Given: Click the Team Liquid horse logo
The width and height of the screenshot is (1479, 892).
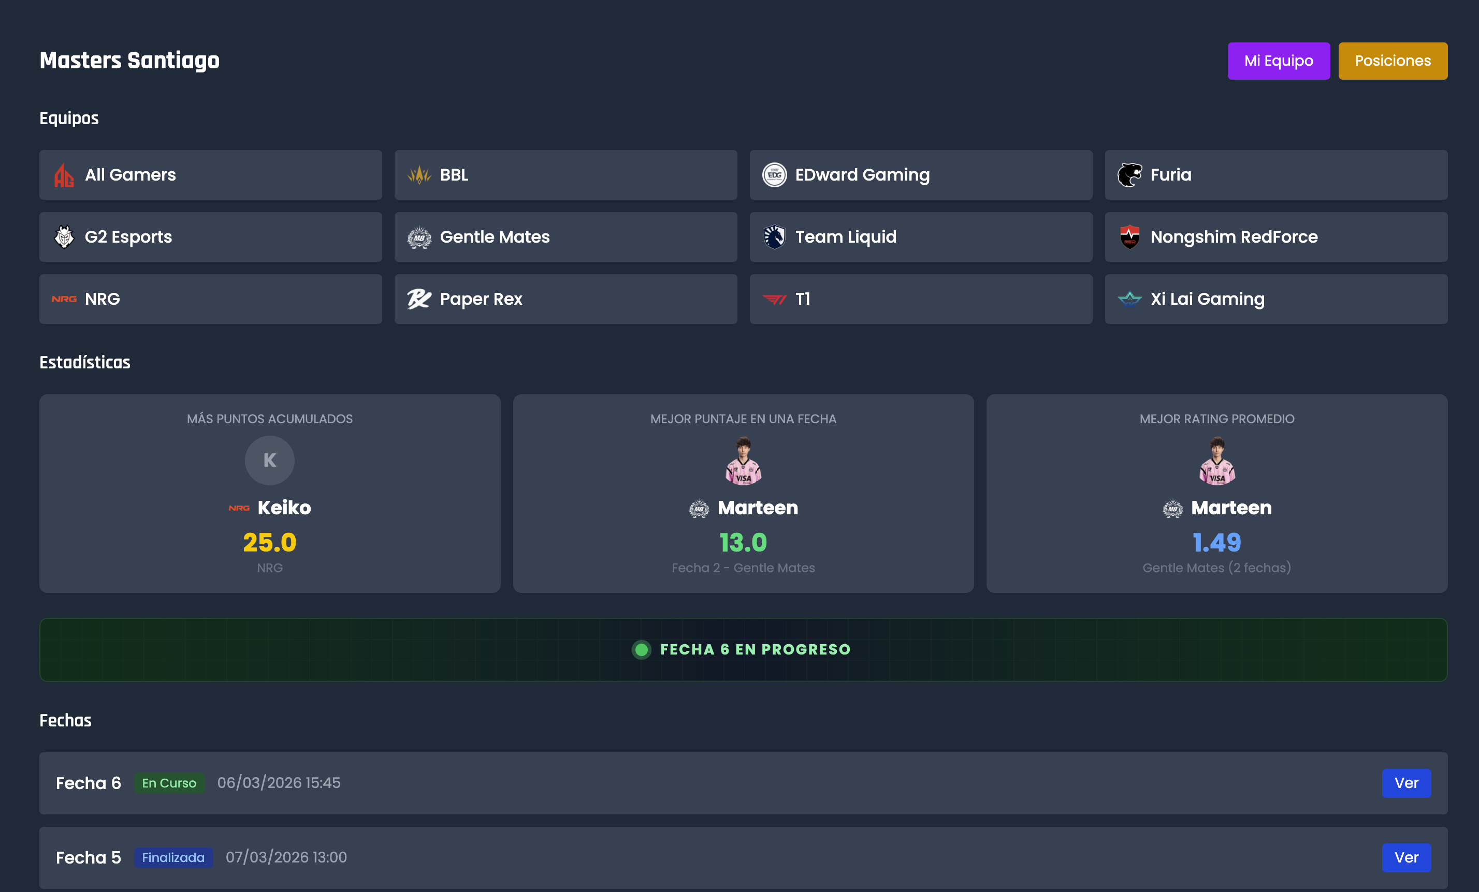Looking at the screenshot, I should click(774, 237).
